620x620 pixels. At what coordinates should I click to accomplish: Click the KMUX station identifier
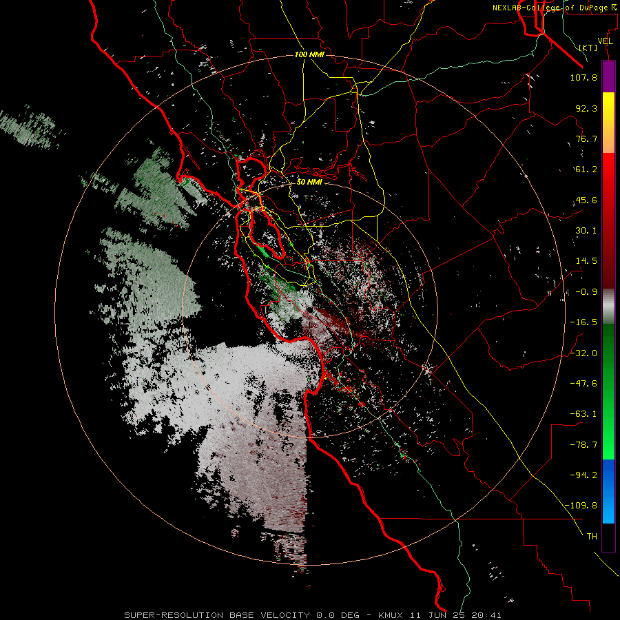(391, 615)
